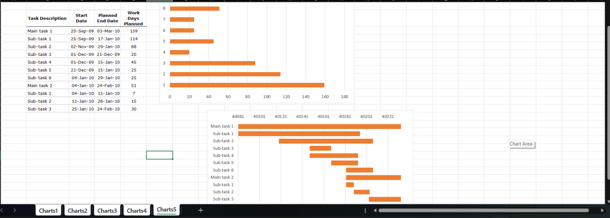Select the Sub-task 3 bar under Sub-task 2 in Gantt
This screenshot has width=610, height=218.
click(320, 148)
